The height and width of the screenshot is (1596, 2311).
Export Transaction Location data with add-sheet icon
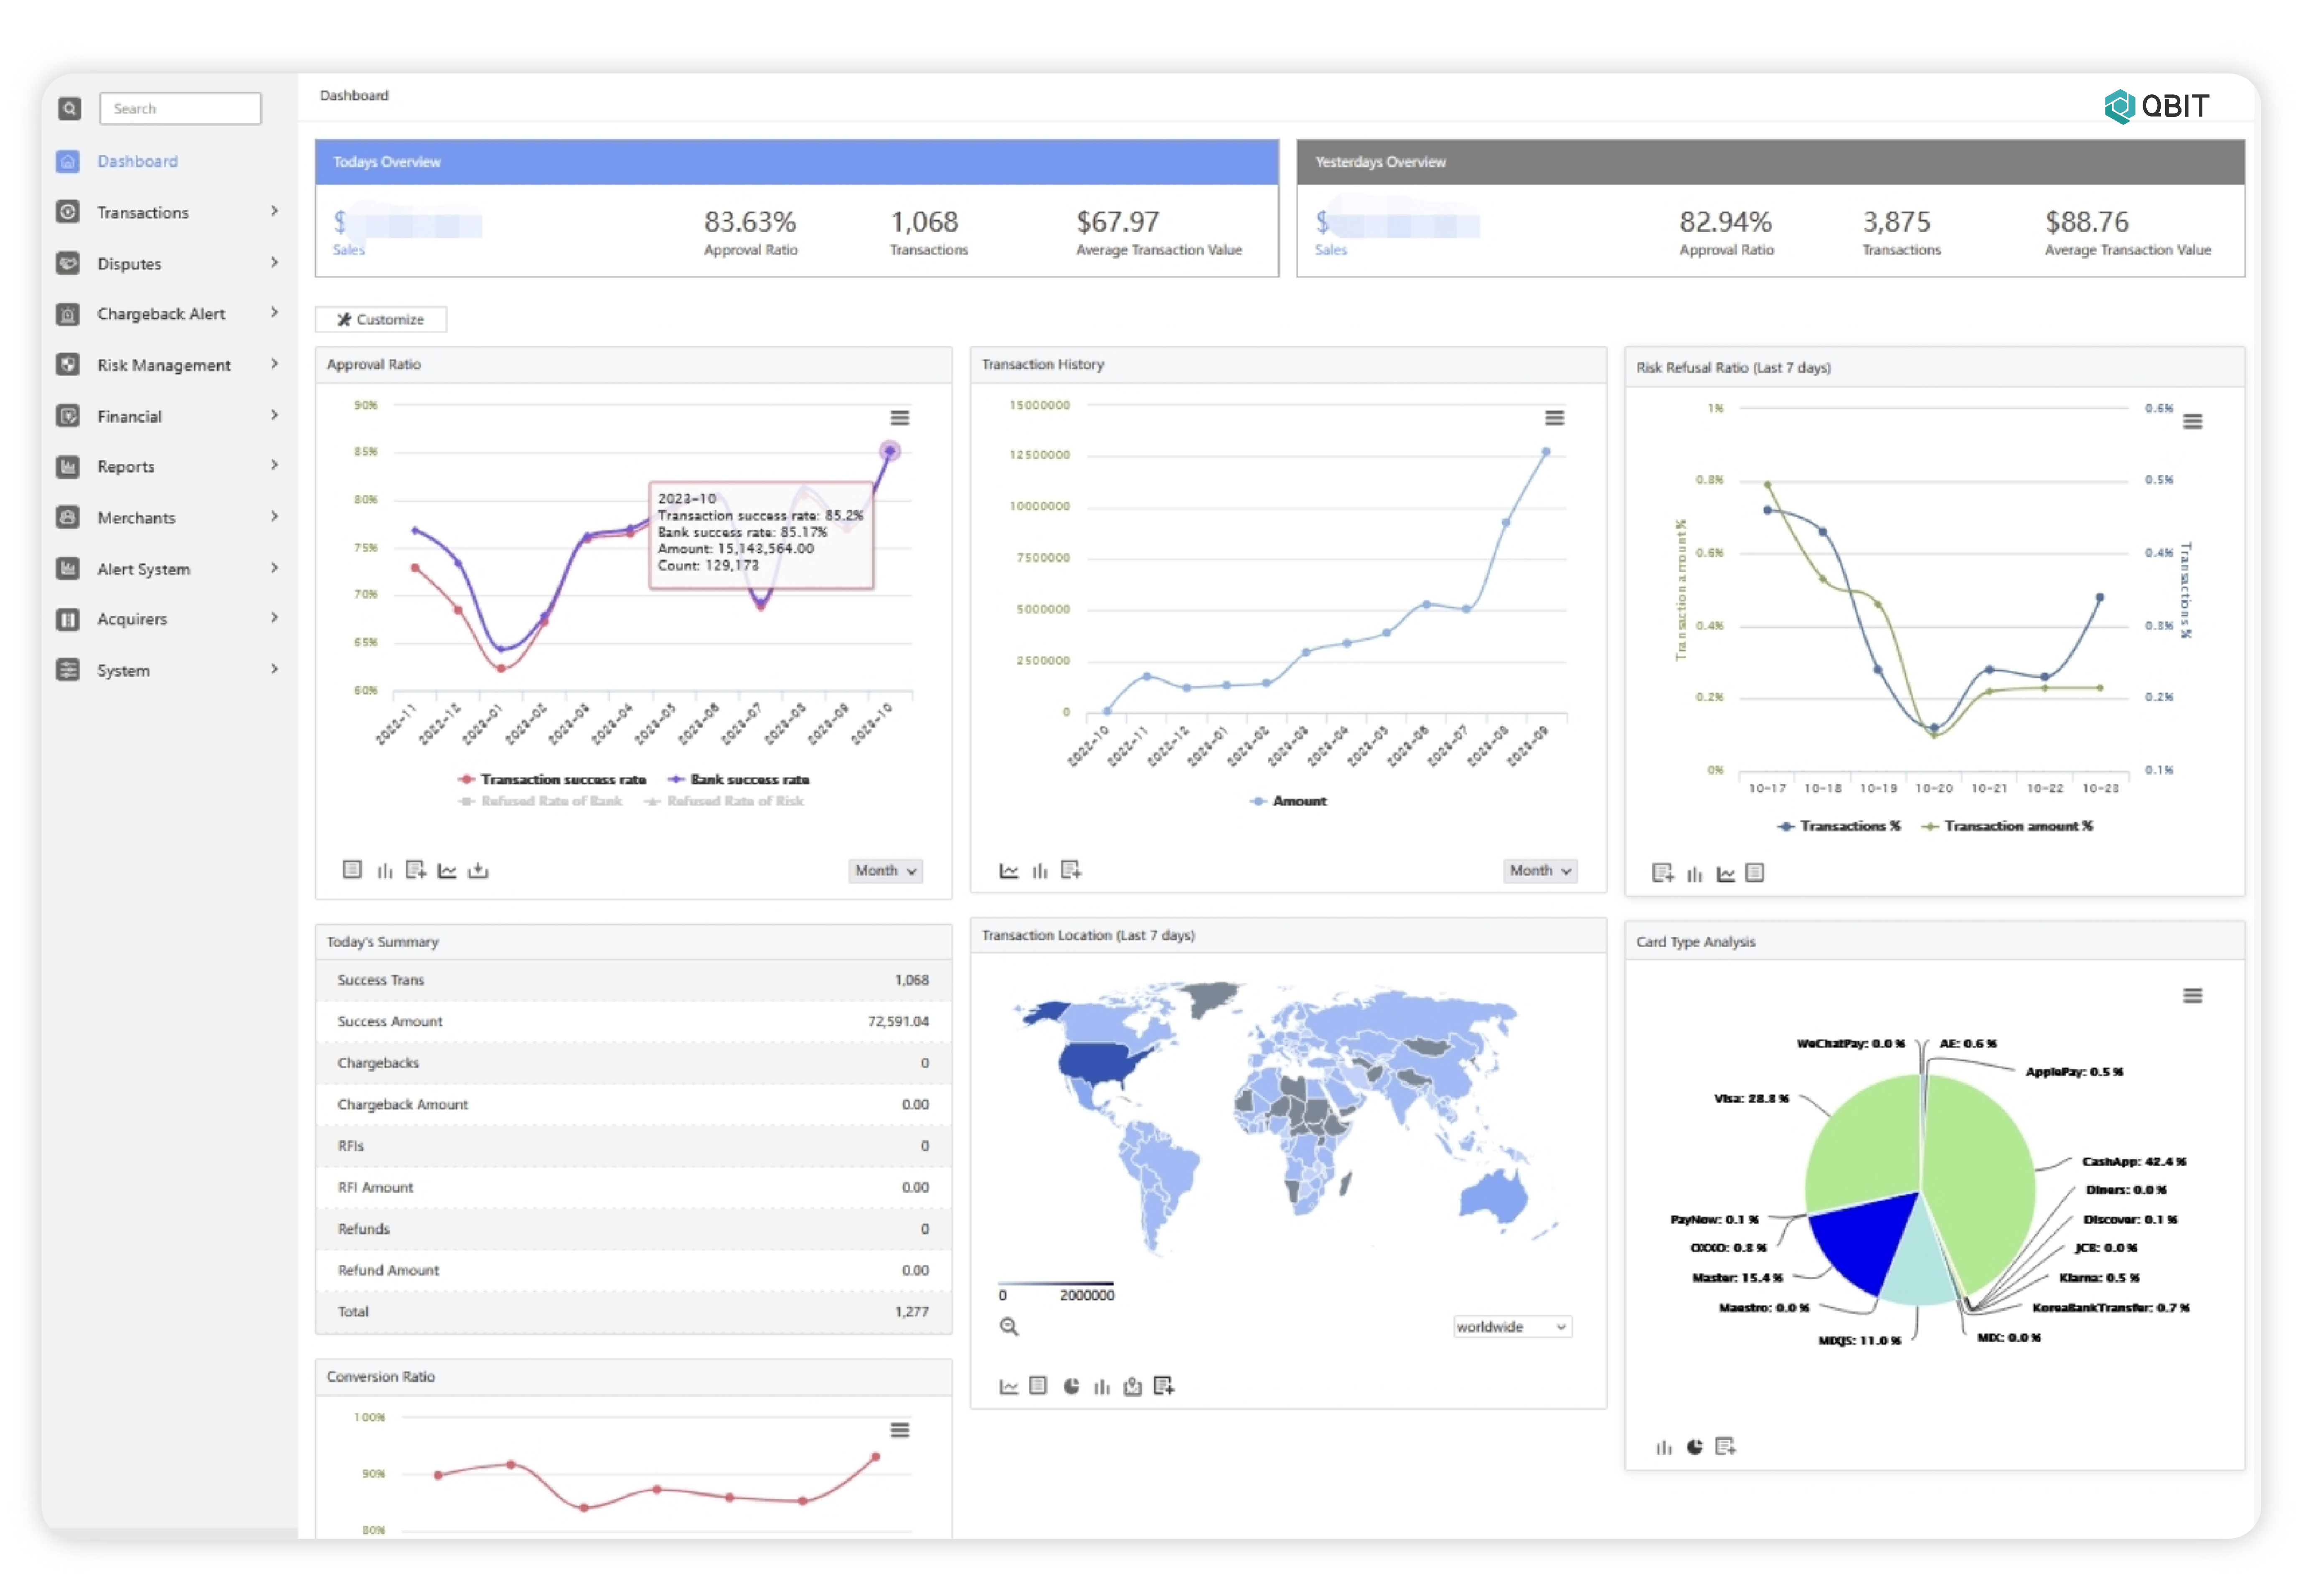(1164, 1386)
